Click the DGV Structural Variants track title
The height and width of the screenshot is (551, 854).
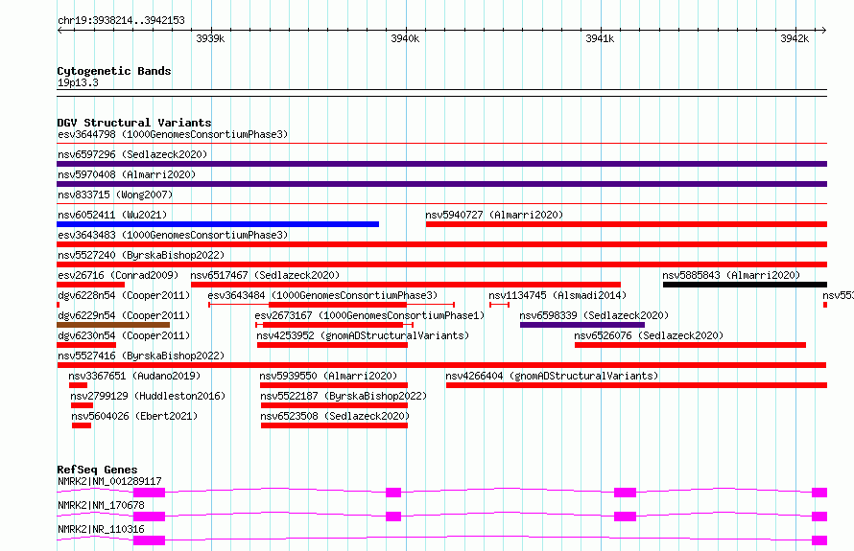point(134,123)
